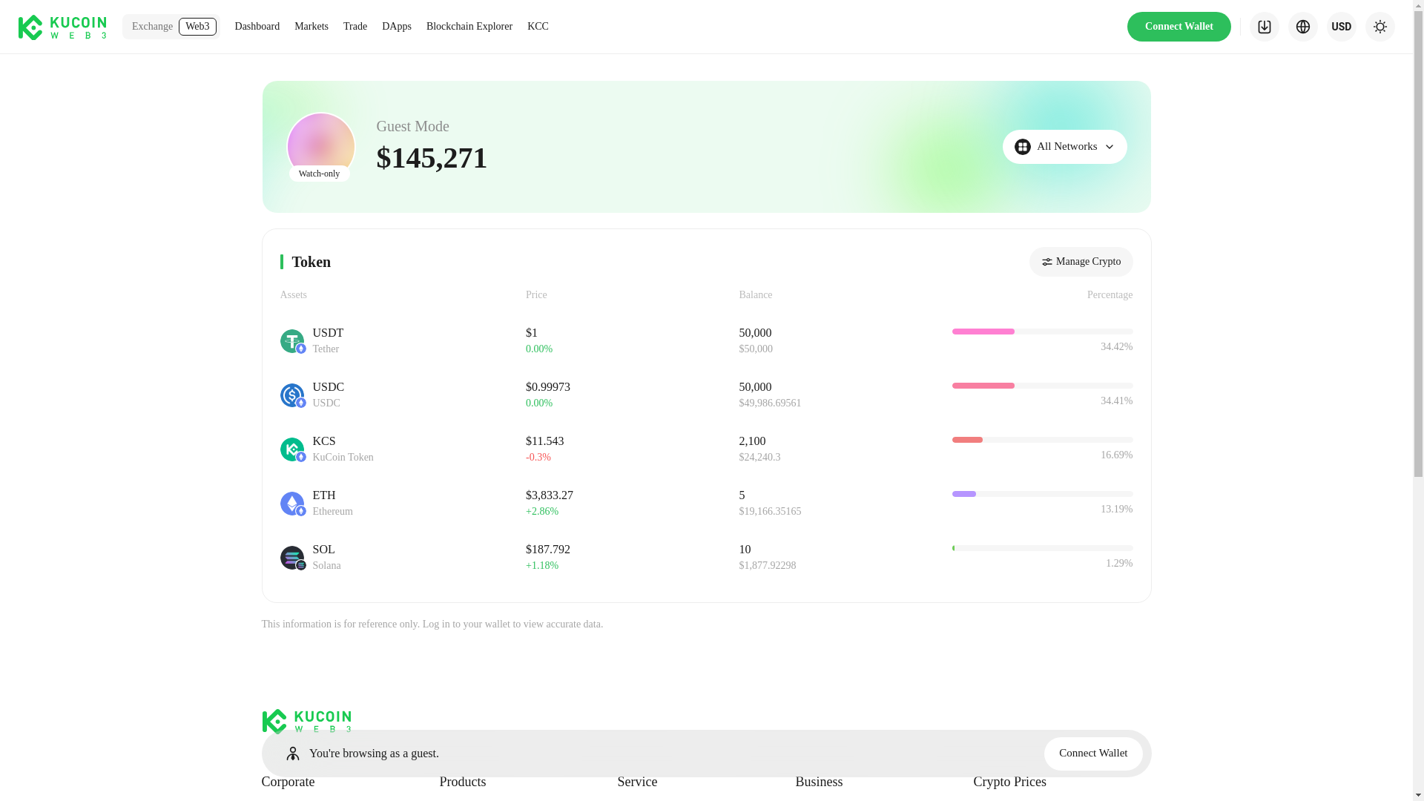1424x801 pixels.
Task: Click the $145,271 total balance
Action: coord(432,158)
